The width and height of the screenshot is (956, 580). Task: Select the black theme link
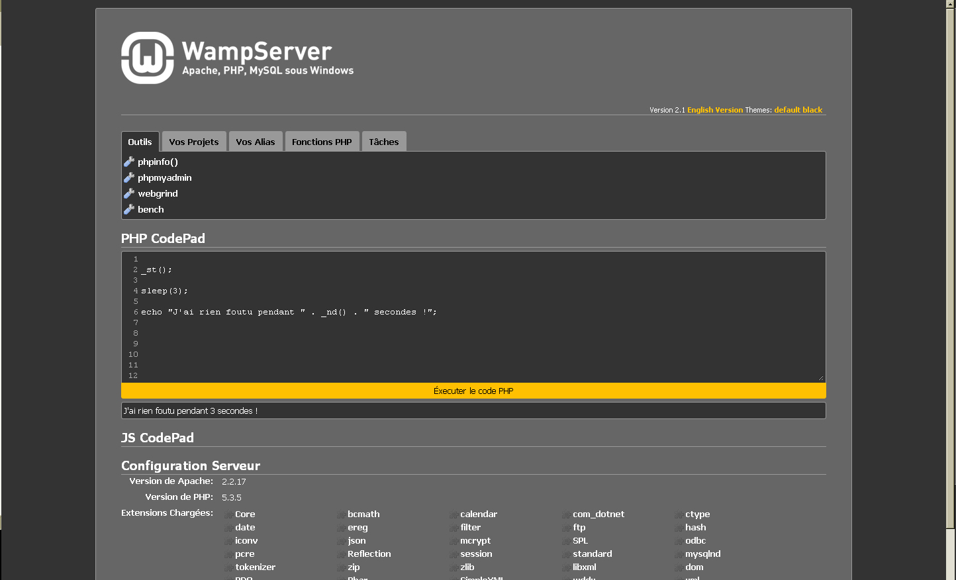(812, 110)
